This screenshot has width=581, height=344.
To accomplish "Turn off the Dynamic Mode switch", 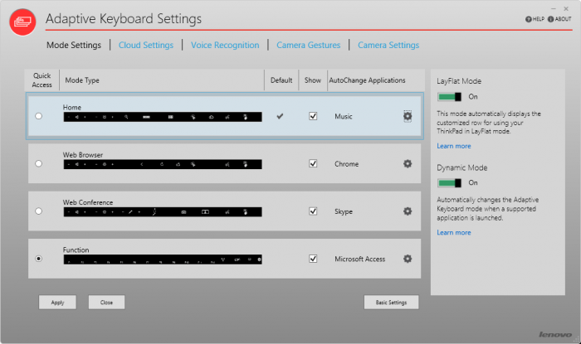I will tap(449, 182).
